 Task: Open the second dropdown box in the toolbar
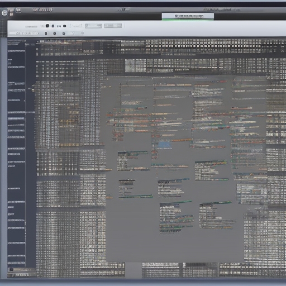tap(113, 26)
